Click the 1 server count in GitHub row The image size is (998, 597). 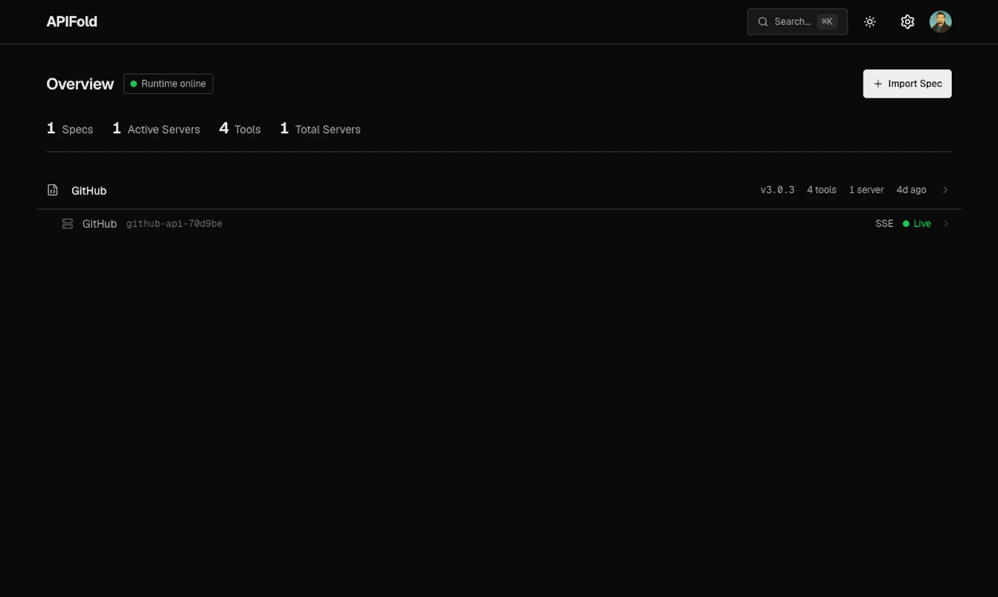coord(866,190)
